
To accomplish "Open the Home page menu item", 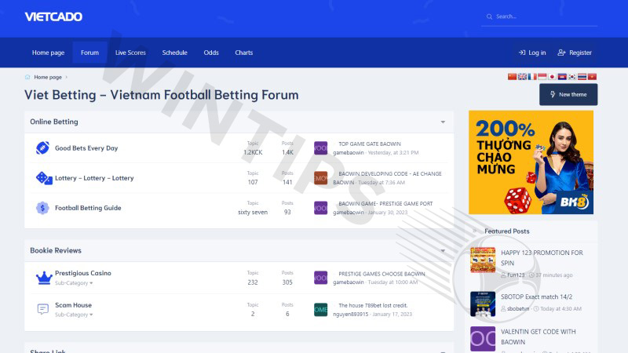I will point(48,53).
